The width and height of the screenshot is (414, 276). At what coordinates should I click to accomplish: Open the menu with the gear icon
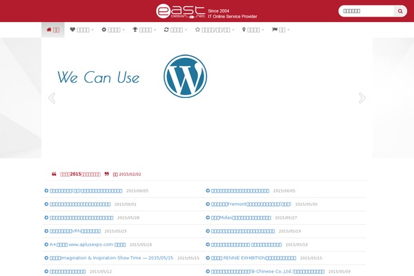[112, 30]
